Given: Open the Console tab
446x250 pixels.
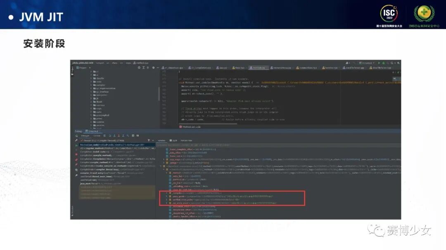Looking at the screenshot, I should pos(97,136).
